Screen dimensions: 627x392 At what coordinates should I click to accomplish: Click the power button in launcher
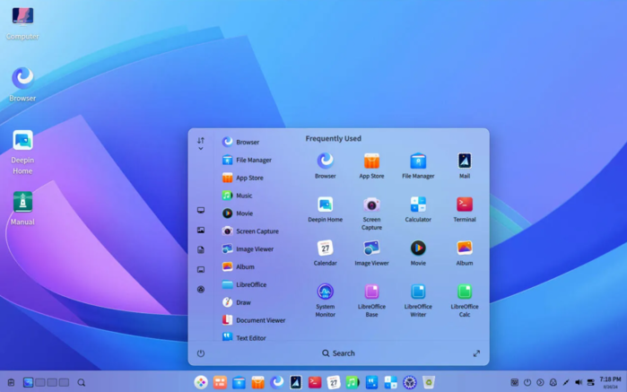[201, 353]
